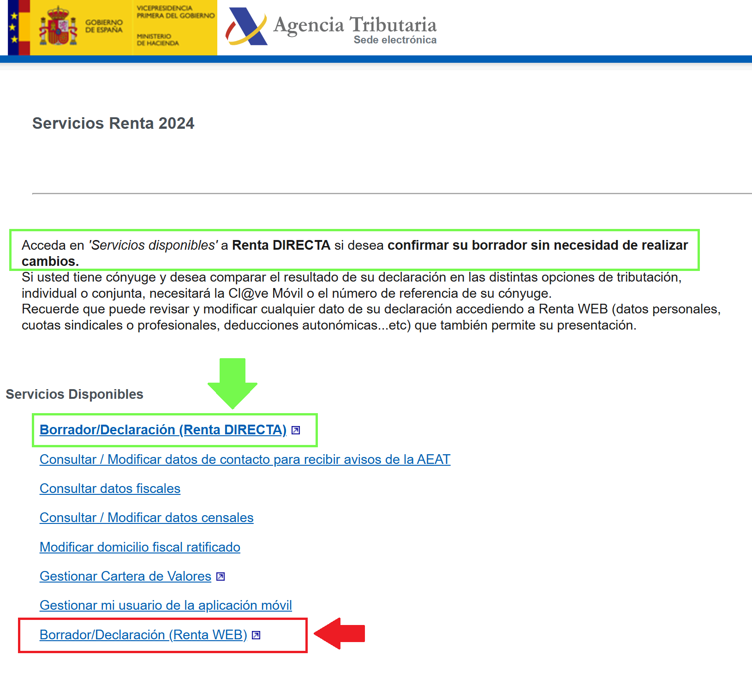Screen dimensions: 752x685
Task: Open Borrador/Declaración (Renta WEB)
Action: [143, 634]
